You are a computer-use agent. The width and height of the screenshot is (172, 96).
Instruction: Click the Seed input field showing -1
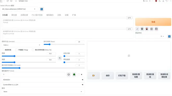coord(33,74)
